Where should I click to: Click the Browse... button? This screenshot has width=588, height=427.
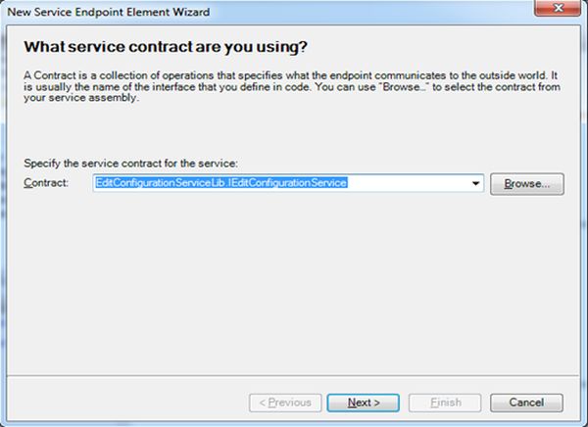click(527, 183)
